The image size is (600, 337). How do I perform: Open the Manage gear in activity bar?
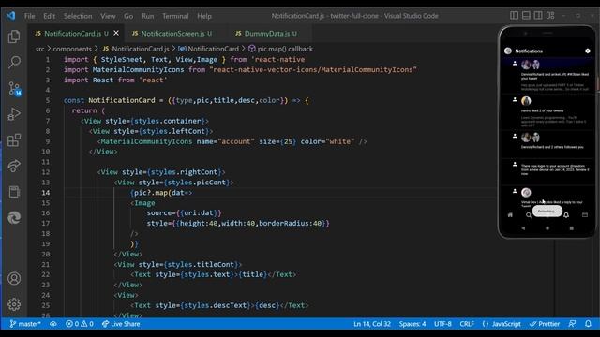(14, 304)
